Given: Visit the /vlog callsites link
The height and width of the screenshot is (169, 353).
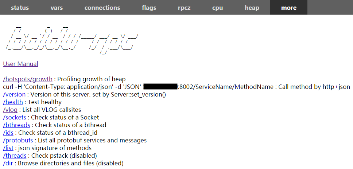Looking at the screenshot, I should 10,110.
